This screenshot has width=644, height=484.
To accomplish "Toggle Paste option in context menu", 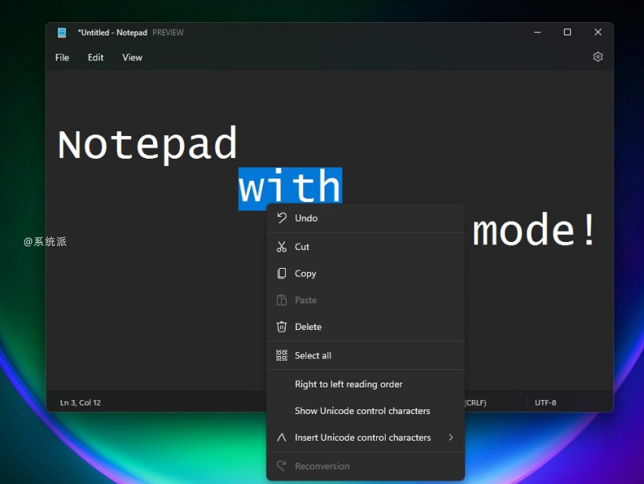I will 306,299.
